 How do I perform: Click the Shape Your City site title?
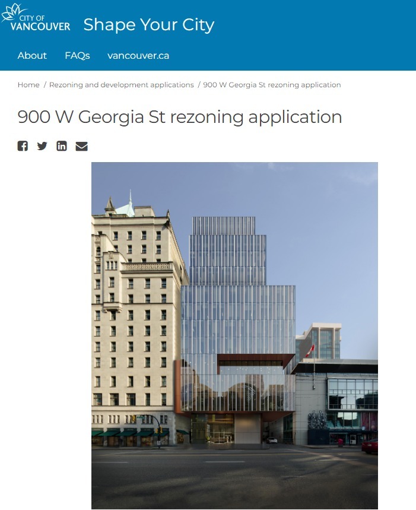(149, 25)
